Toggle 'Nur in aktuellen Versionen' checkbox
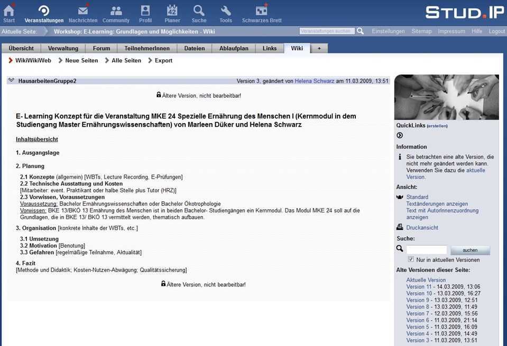The width and height of the screenshot is (507, 346). click(x=411, y=260)
